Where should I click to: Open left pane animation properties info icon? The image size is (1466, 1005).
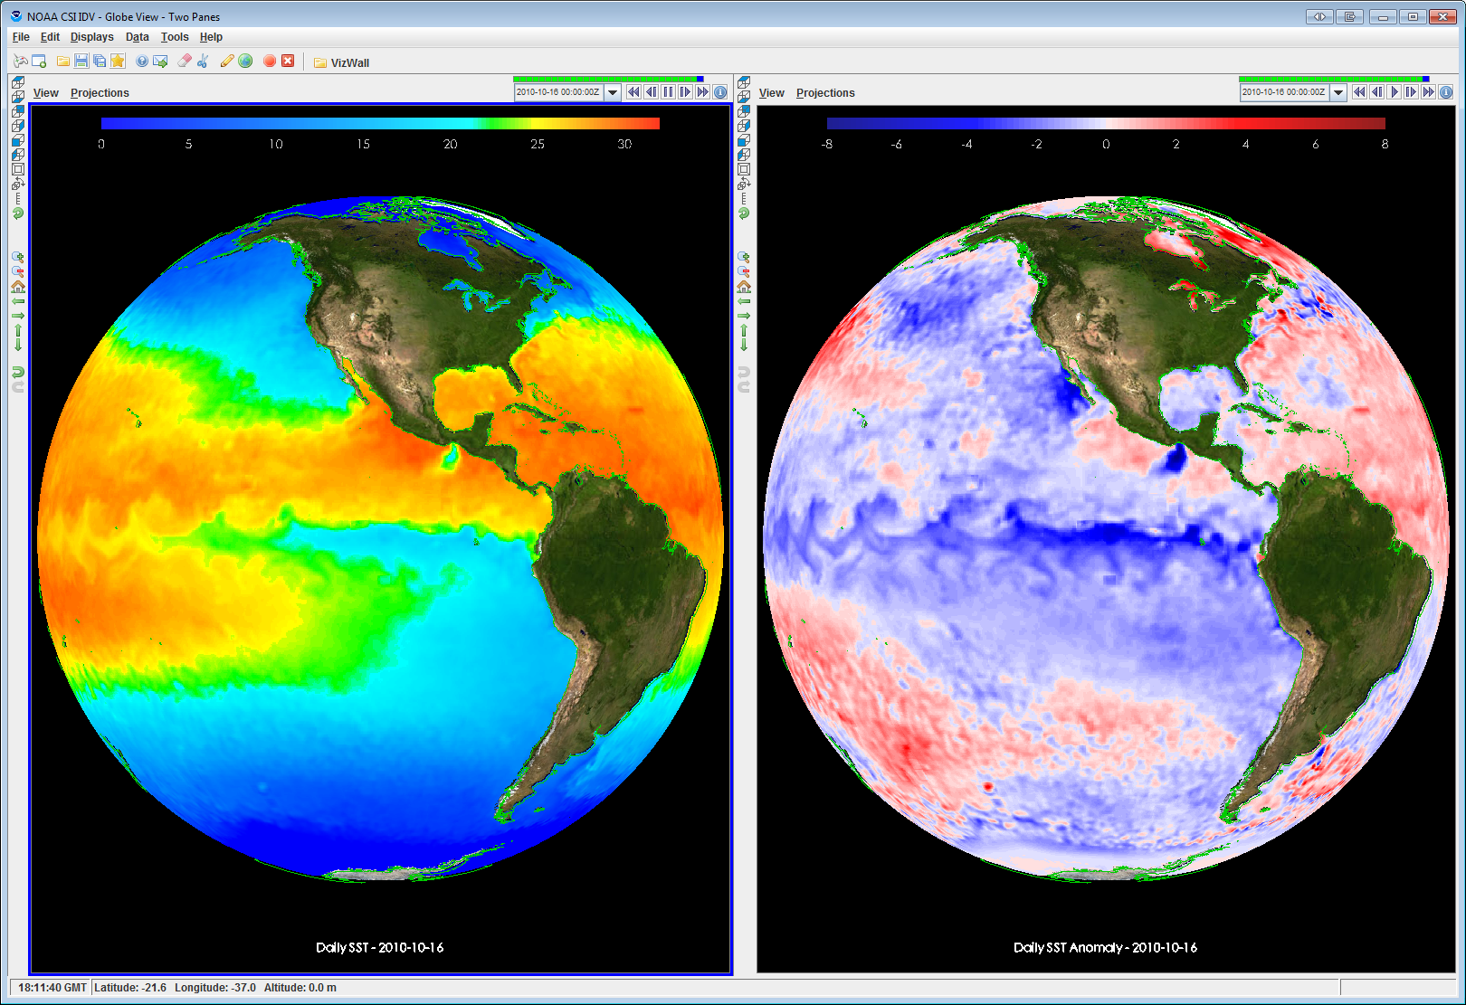click(720, 92)
